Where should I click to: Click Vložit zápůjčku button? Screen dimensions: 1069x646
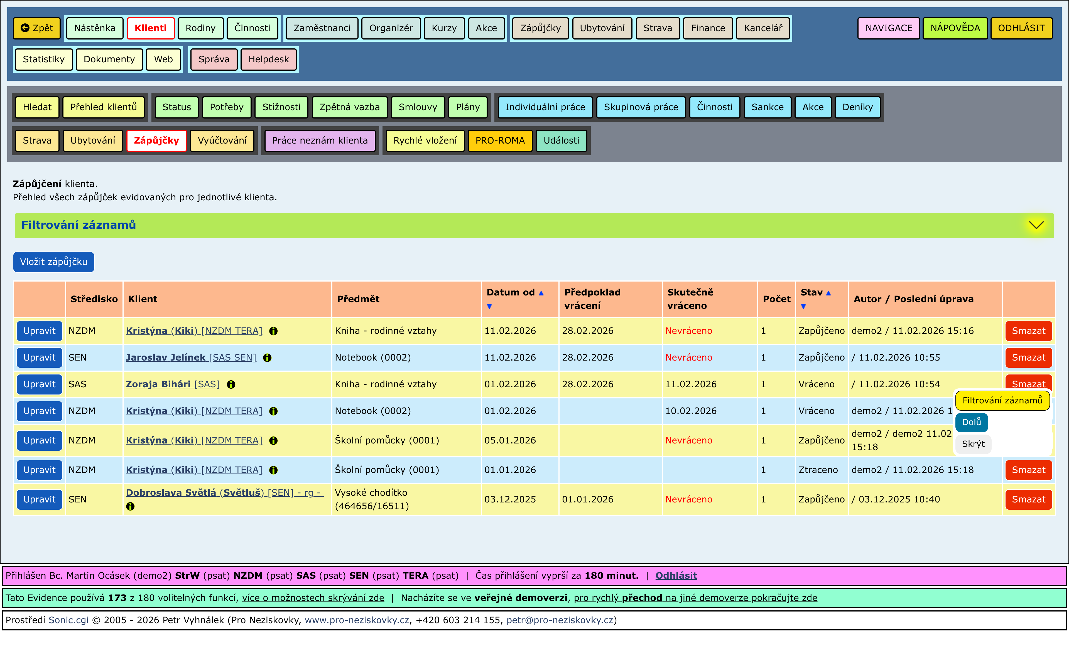point(54,262)
